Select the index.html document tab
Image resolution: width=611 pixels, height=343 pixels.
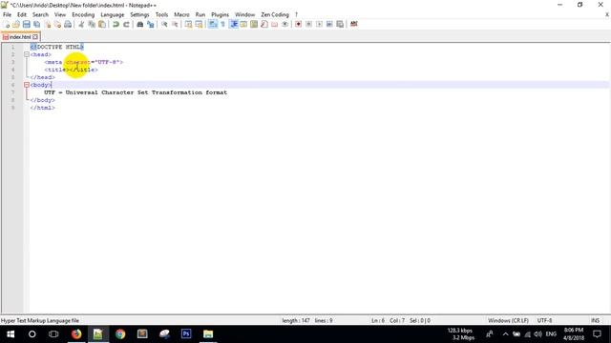20,37
